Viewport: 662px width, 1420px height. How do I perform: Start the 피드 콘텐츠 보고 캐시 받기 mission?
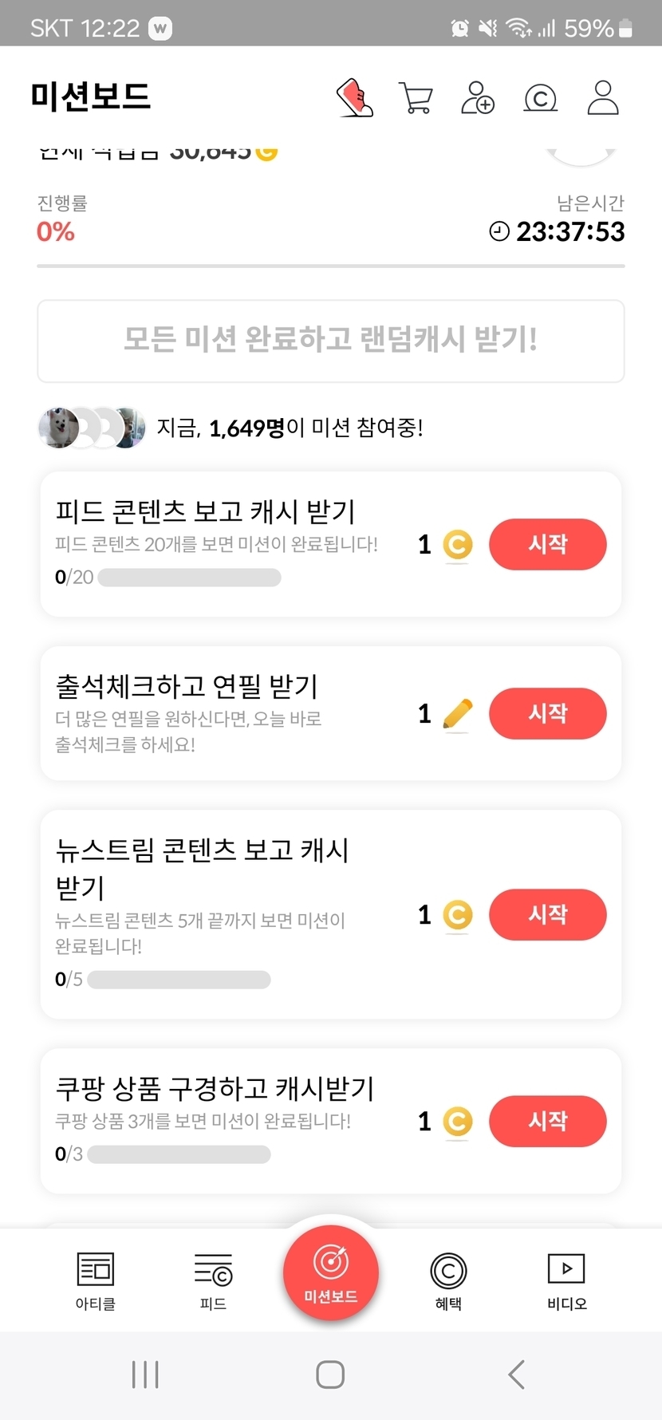[547, 545]
